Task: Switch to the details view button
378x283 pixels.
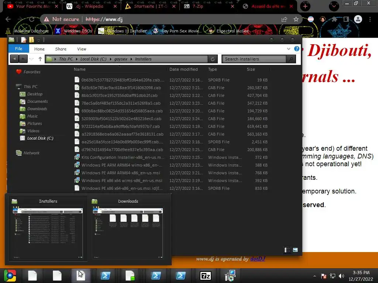Action: [287, 250]
